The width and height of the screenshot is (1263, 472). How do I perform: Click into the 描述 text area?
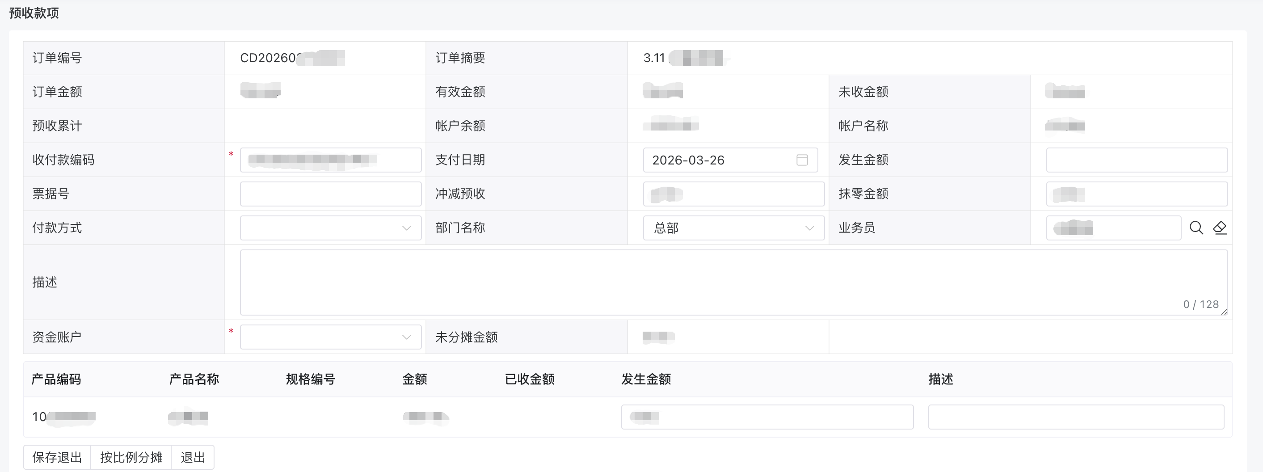[x=733, y=282]
